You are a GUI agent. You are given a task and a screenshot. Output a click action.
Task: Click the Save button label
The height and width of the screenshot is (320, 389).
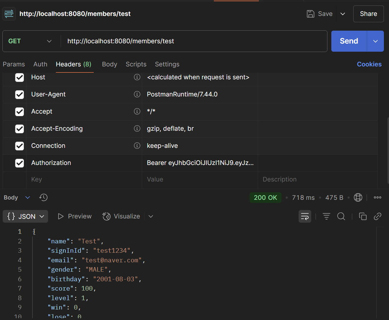(325, 14)
